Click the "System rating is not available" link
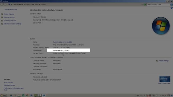The height and width of the screenshot is (97, 173). (x=62, y=42)
